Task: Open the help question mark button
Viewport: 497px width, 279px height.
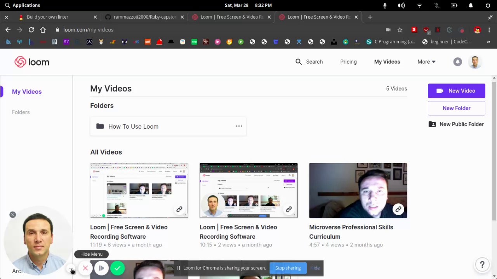Action: [x=482, y=265]
